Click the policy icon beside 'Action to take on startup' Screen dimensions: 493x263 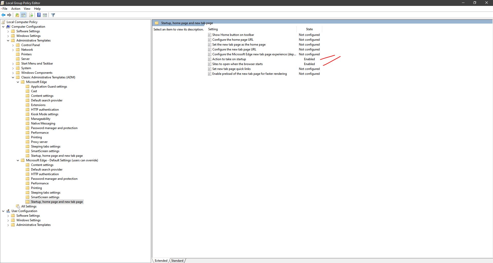210,59
